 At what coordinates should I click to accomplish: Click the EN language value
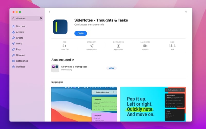145,46
